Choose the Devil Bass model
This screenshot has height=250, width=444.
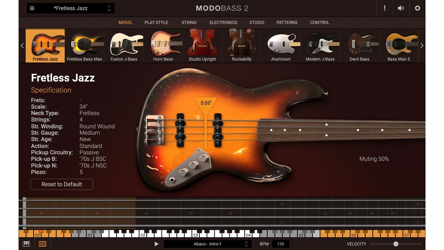359,46
